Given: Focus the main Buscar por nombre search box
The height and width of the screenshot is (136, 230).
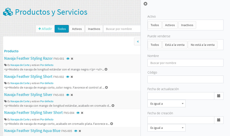Looking at the screenshot, I should 122,29.
